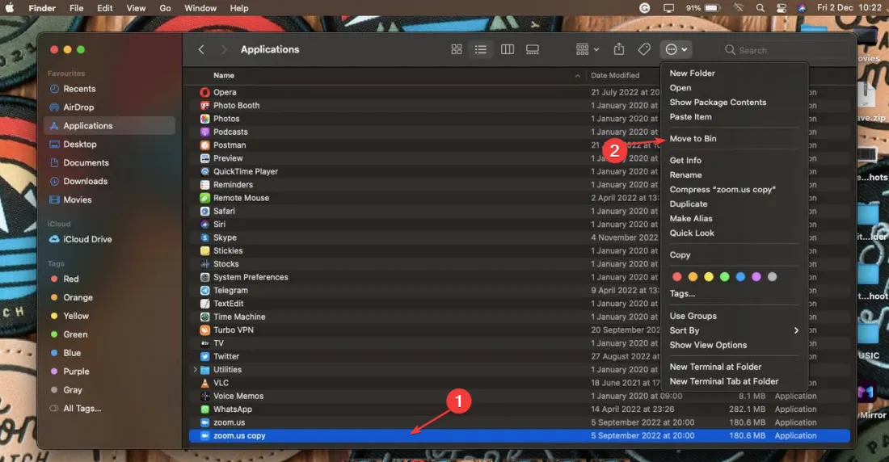
Task: Click the Share toolbar icon
Action: (x=619, y=49)
